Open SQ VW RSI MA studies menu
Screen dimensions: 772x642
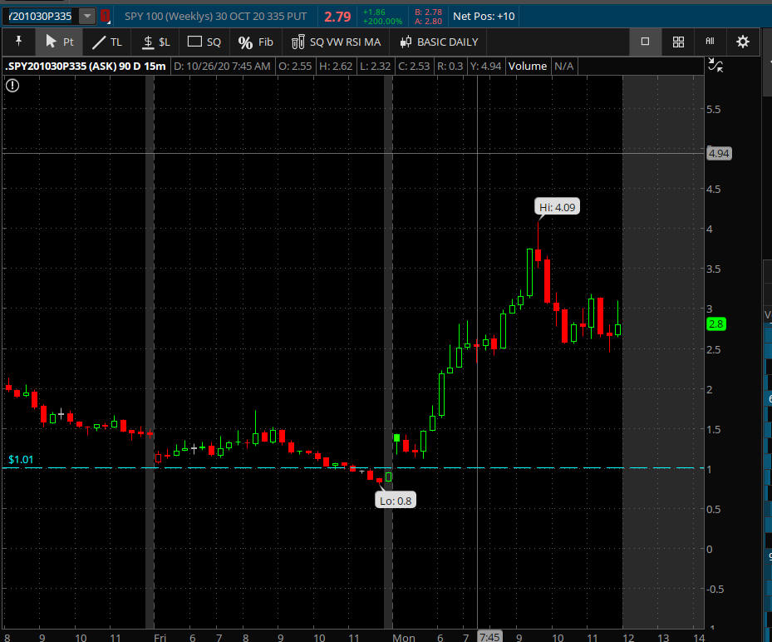[337, 42]
